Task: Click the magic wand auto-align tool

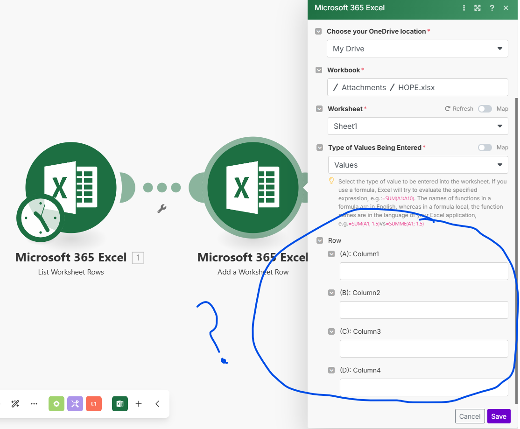Action: pos(15,403)
